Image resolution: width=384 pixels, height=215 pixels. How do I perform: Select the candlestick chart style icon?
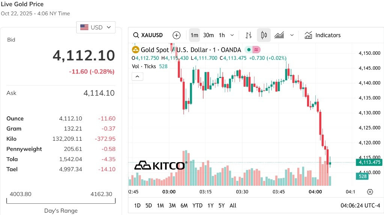pyautogui.click(x=264, y=35)
